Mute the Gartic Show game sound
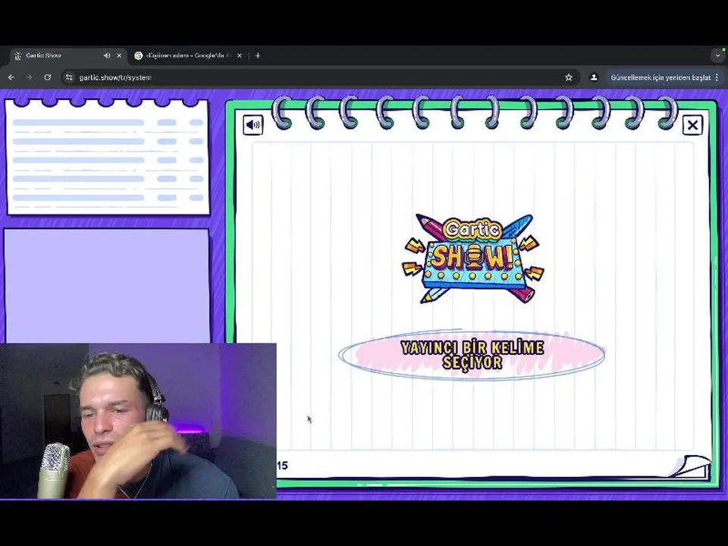 coord(253,125)
